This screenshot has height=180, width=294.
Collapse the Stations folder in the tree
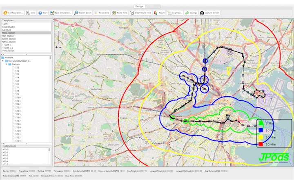point(6,64)
